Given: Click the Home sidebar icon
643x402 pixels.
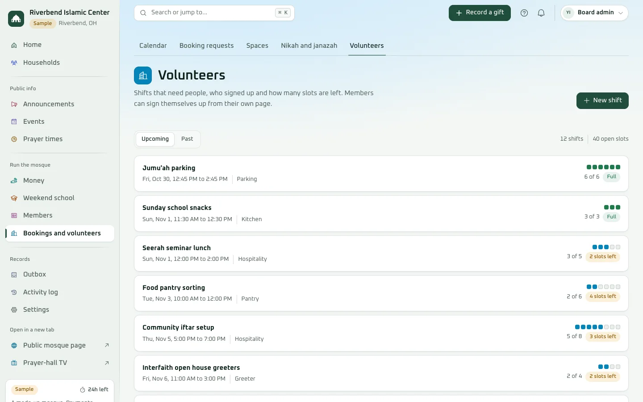Looking at the screenshot, I should [x=14, y=45].
